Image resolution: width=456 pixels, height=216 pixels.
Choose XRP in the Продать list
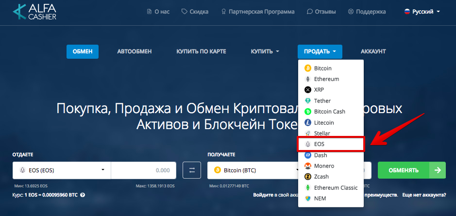[331, 90]
